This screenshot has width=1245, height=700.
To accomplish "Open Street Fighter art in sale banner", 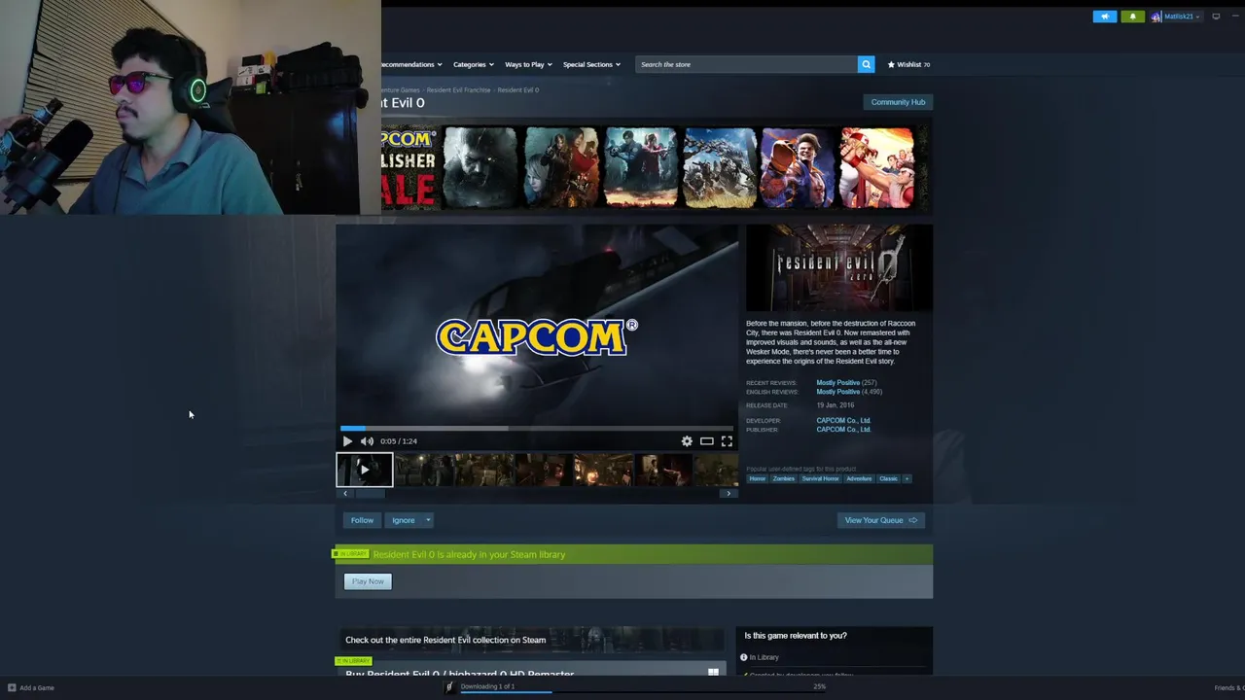I will (x=799, y=167).
